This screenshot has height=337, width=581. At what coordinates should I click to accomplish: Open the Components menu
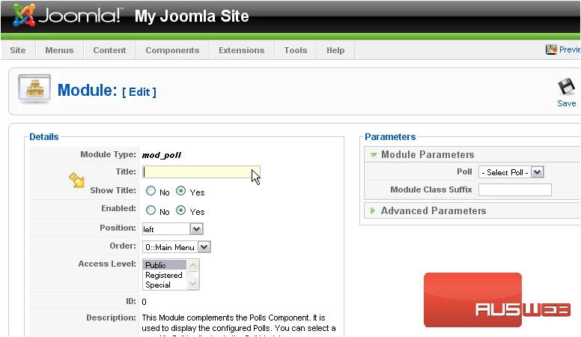click(172, 50)
